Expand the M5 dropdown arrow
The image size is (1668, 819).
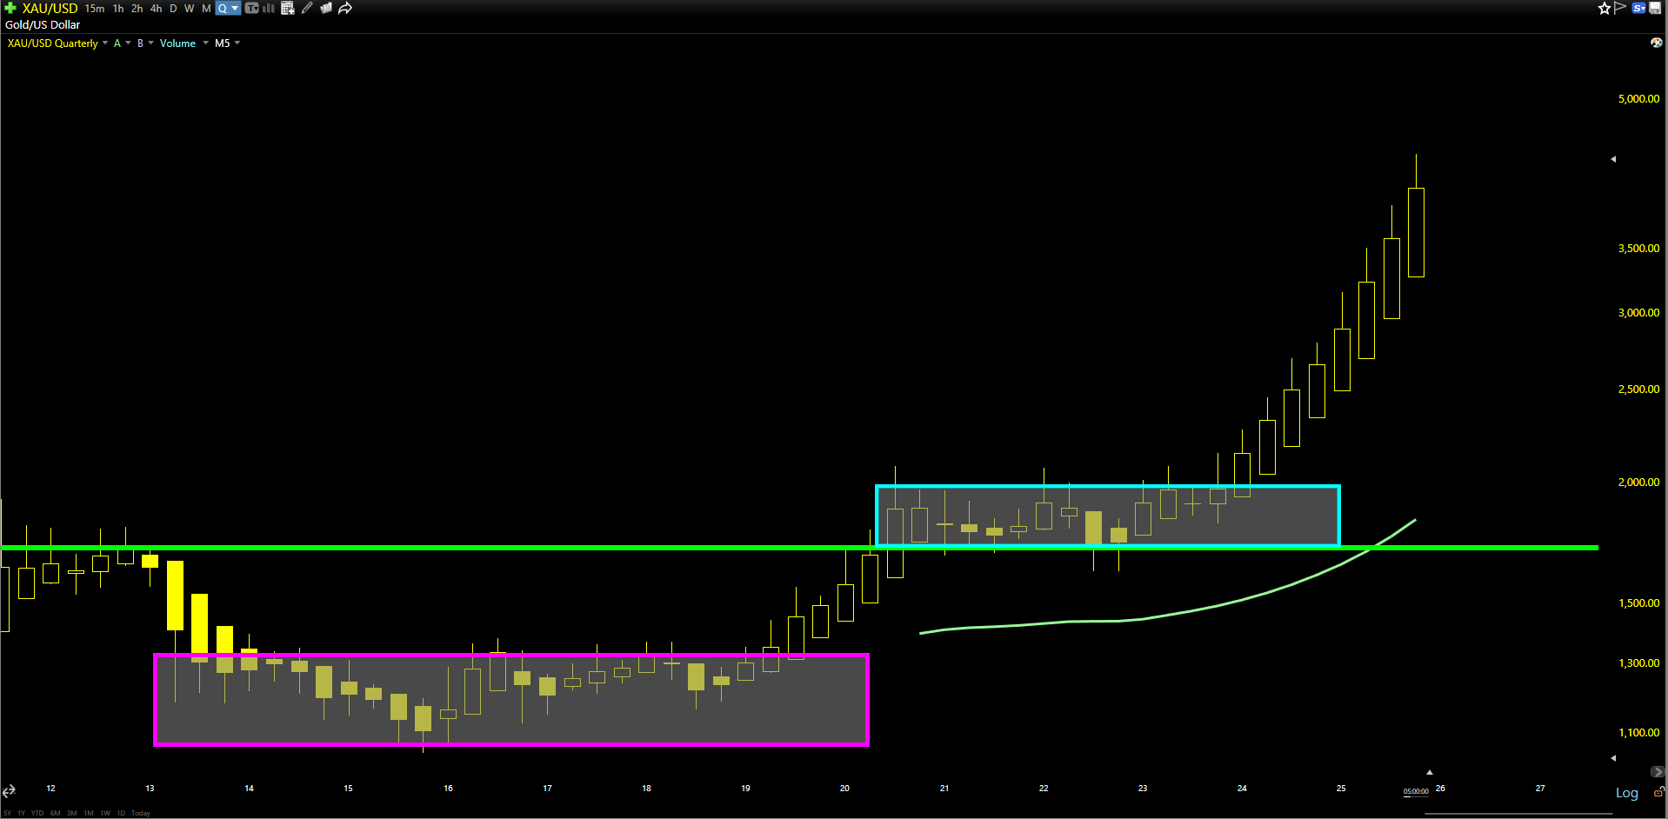click(237, 43)
